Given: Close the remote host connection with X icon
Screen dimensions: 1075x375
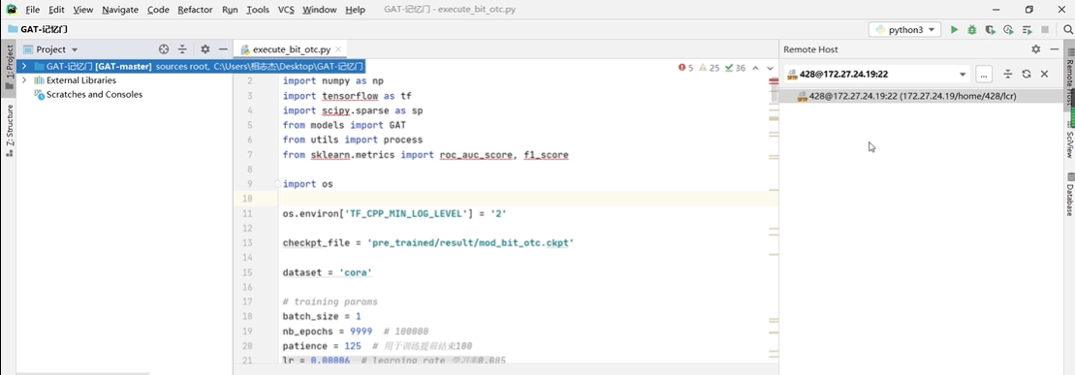Looking at the screenshot, I should [x=1045, y=74].
